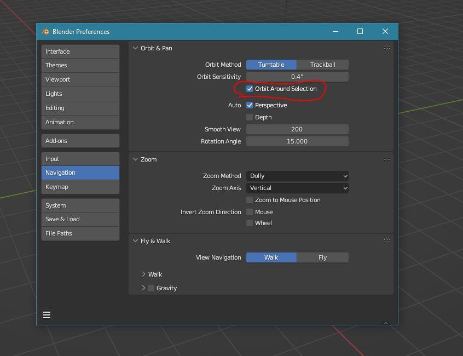This screenshot has width=463, height=356.
Task: Click the Blender logo in title bar
Action: [45, 31]
